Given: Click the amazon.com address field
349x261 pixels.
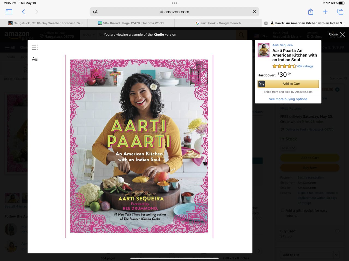Looking at the screenshot, I should (174, 12).
